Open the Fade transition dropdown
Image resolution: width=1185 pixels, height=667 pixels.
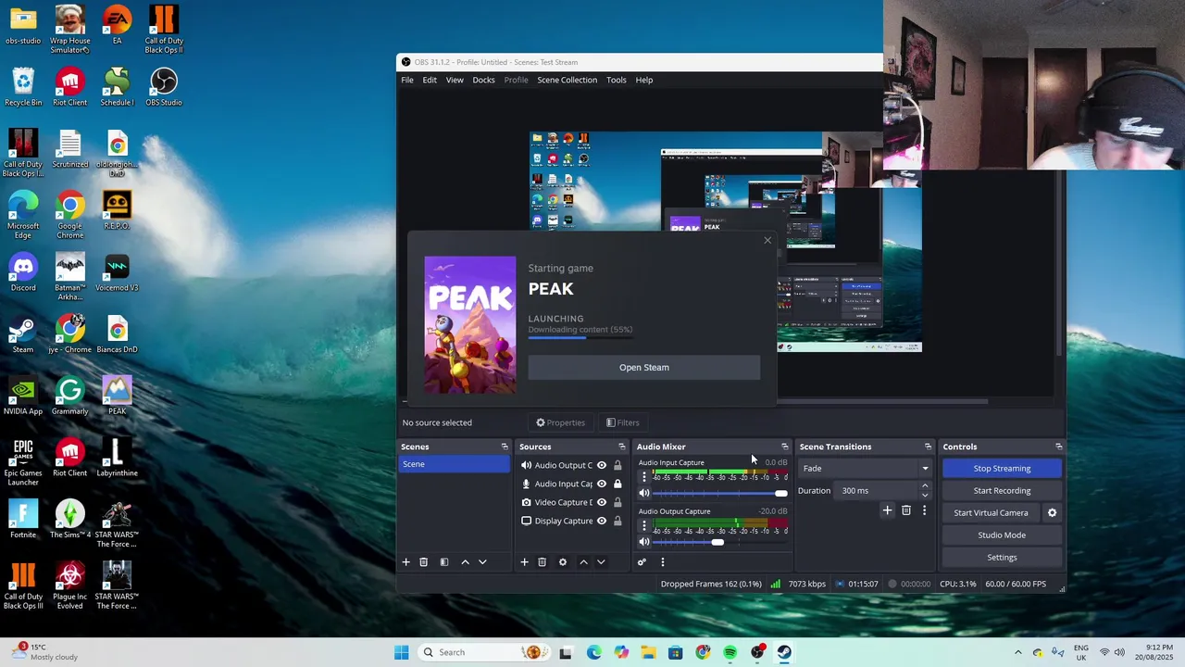tap(866, 469)
